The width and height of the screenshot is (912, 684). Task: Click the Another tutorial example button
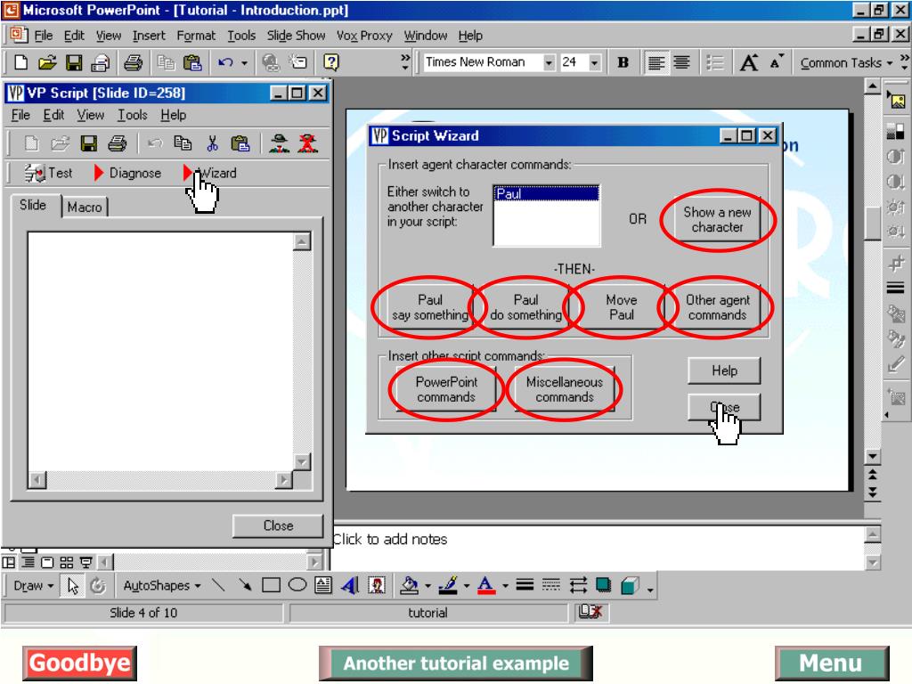coord(456,663)
